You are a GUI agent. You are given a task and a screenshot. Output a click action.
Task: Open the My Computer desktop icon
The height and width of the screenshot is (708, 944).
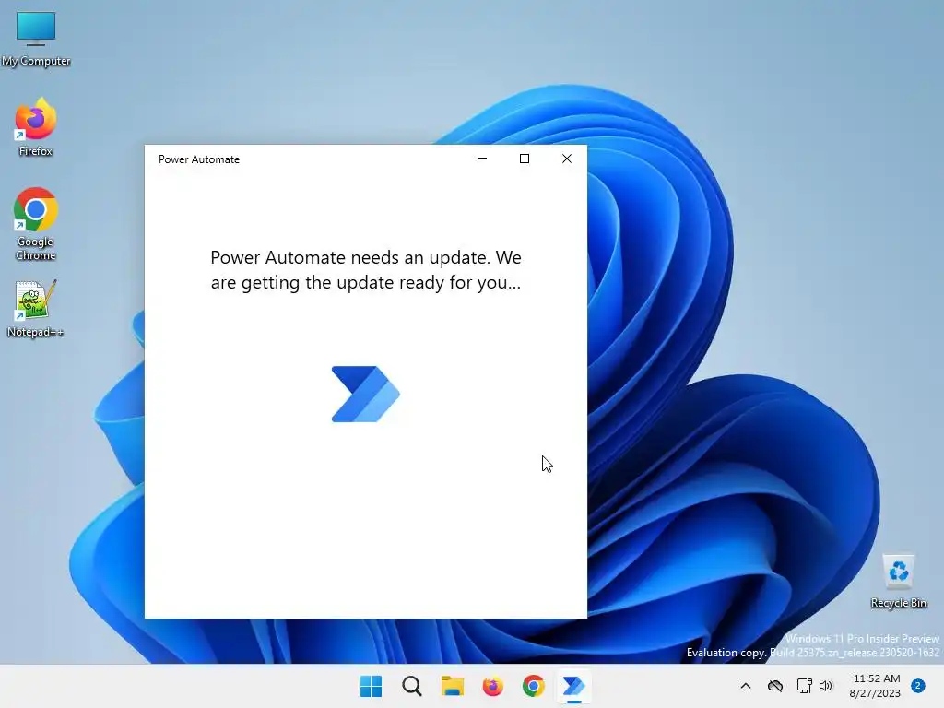pos(36,38)
